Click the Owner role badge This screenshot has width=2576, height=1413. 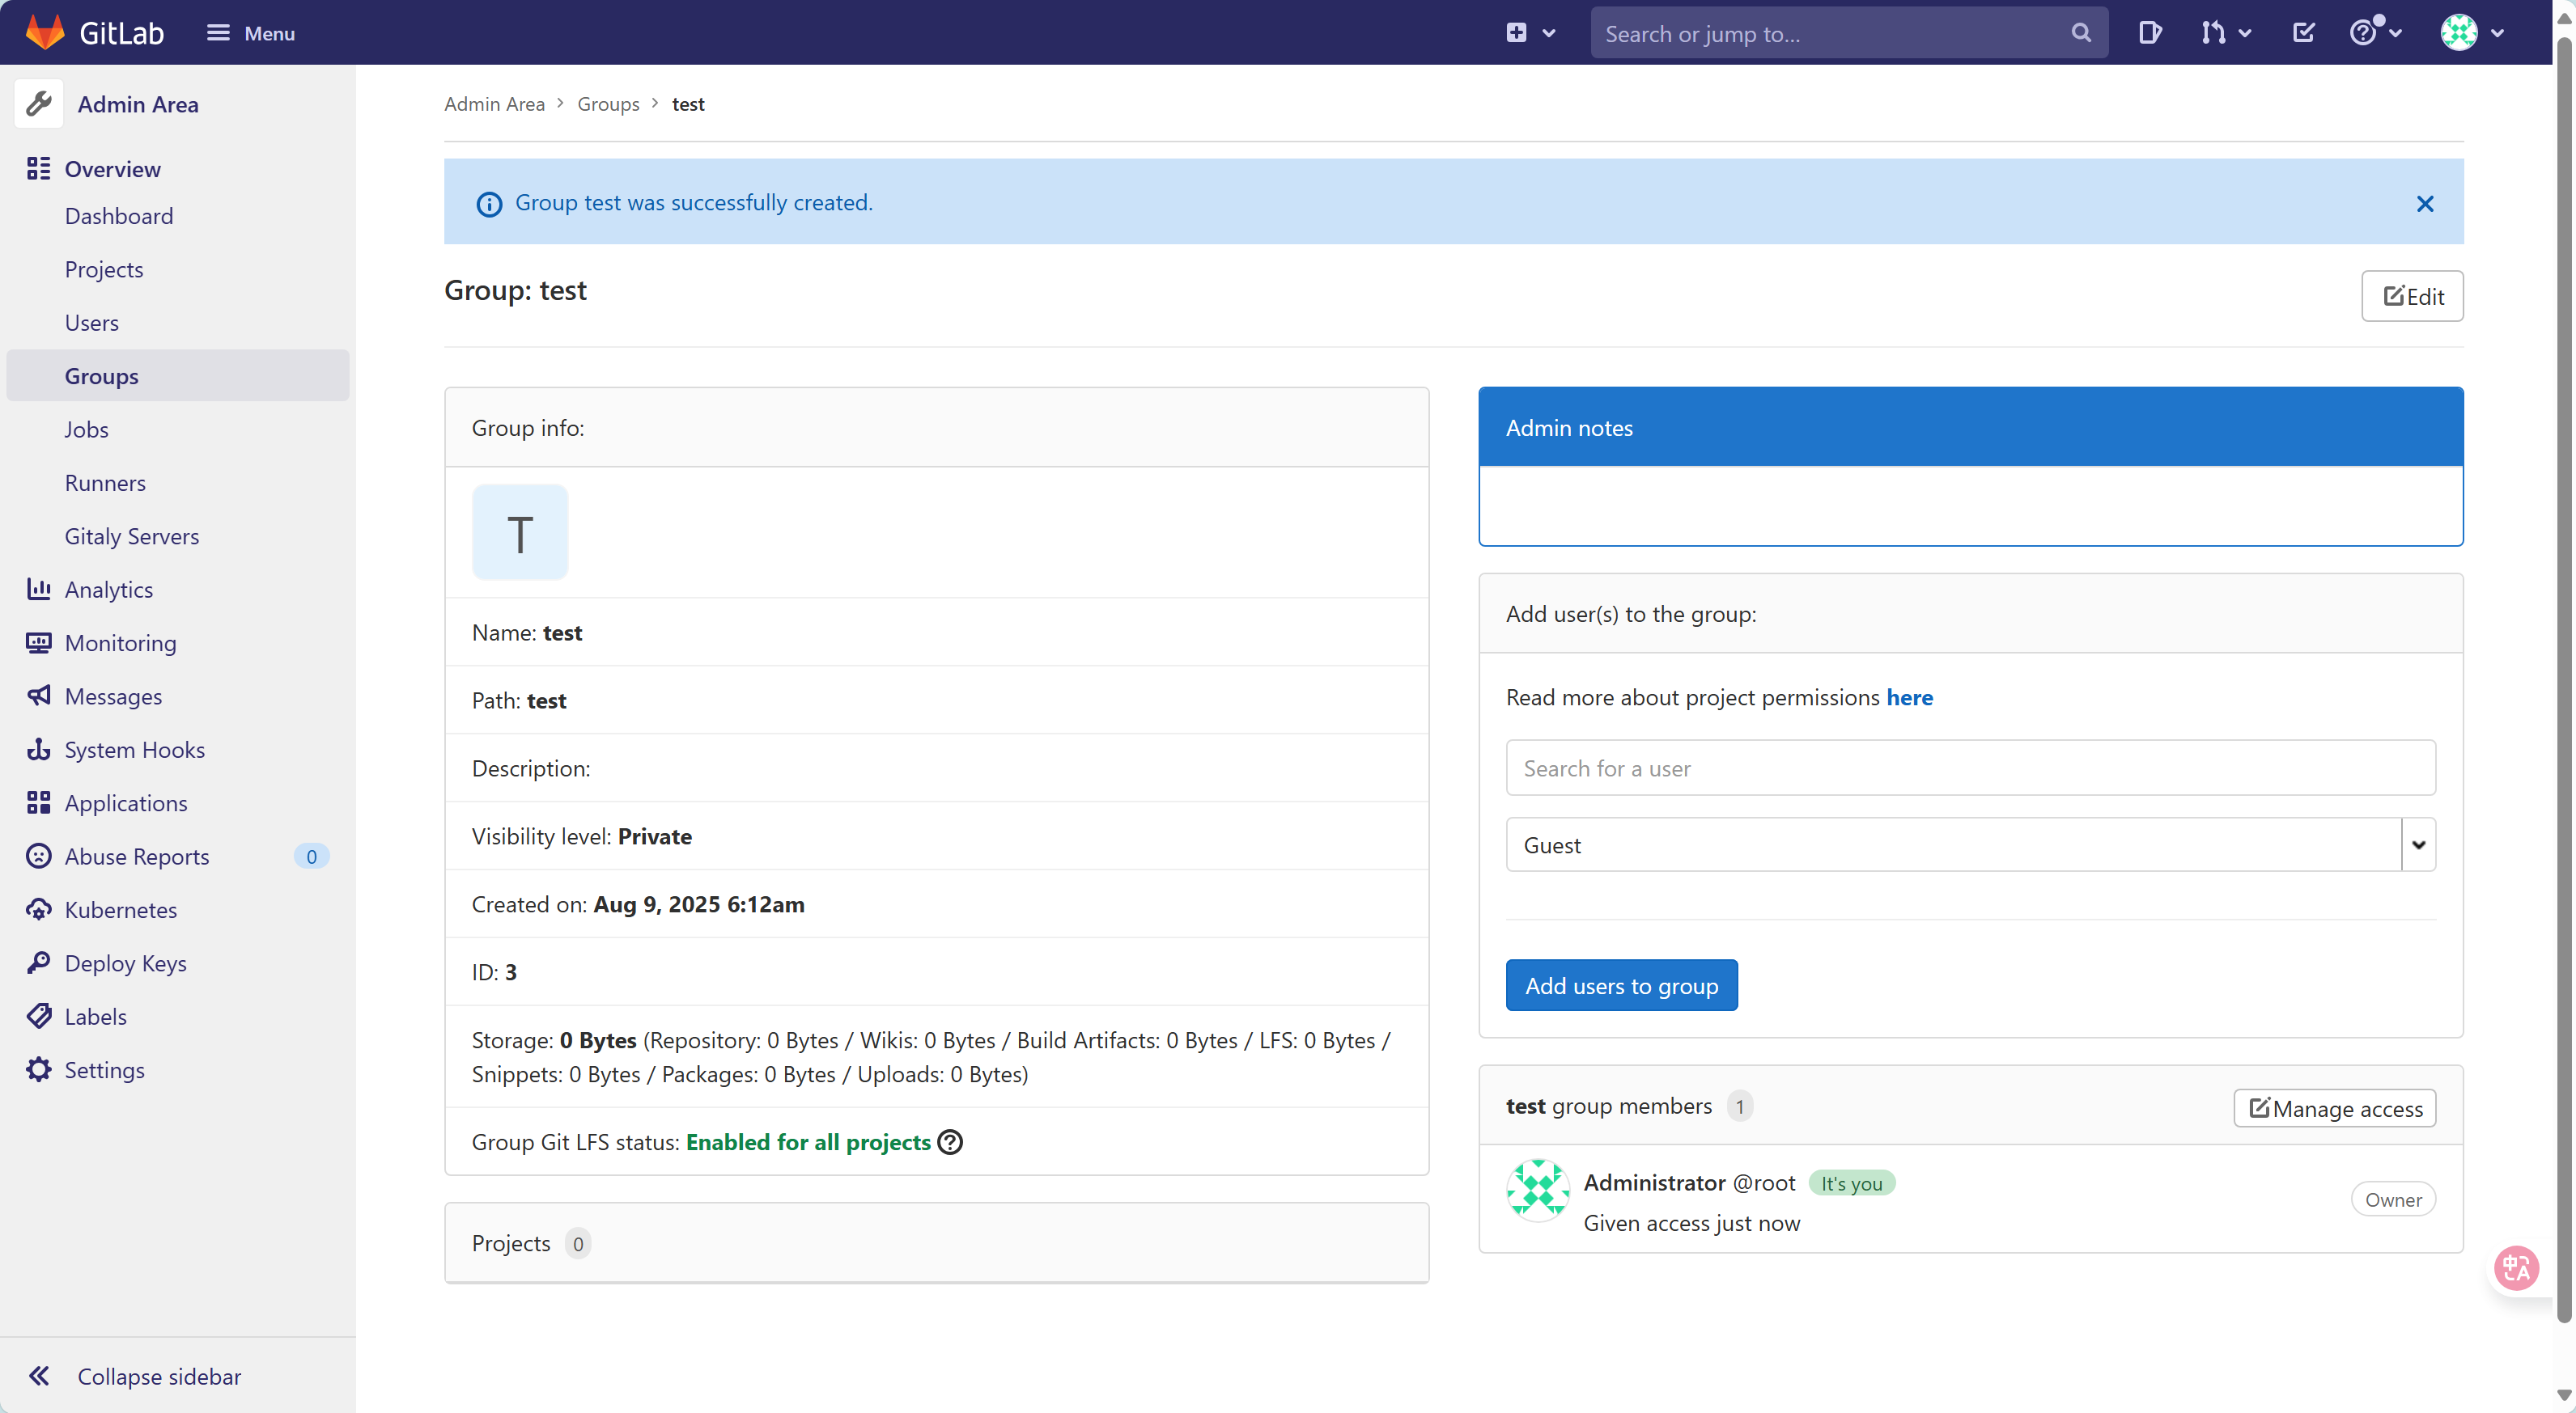coord(2393,1199)
